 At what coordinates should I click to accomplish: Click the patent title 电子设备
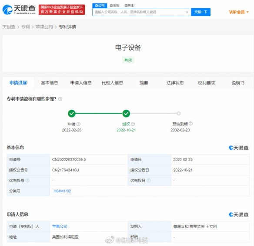[128, 47]
